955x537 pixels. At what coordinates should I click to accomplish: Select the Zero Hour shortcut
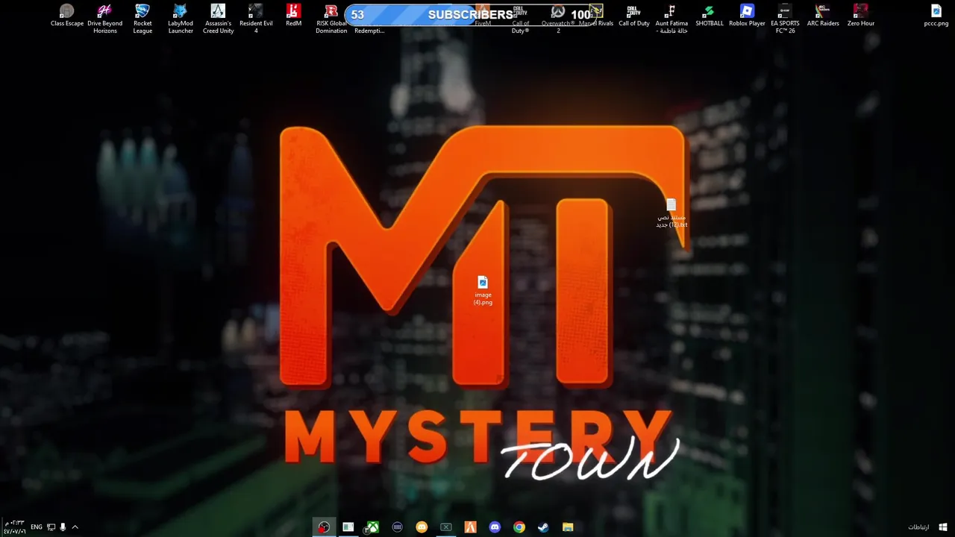click(861, 16)
